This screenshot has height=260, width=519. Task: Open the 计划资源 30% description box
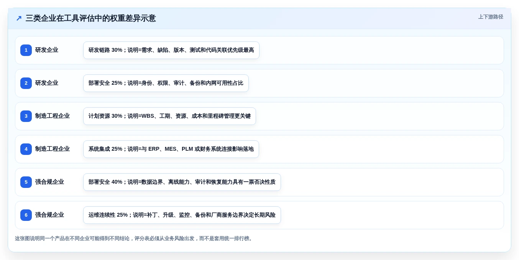click(169, 116)
